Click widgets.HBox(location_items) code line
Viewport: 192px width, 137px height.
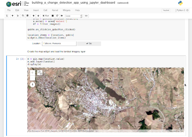47,38
